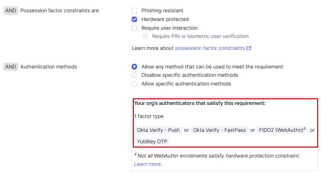Enable the Phishing resistant checkbox
This screenshot has width=321, height=173.
tap(134, 11)
